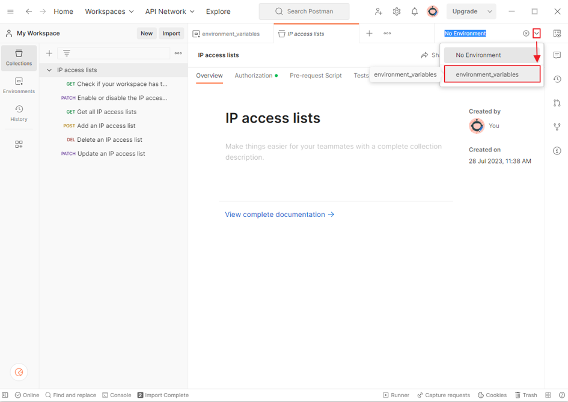Open the Postbot launcher icon
This screenshot has height=402, width=568.
pos(19,372)
